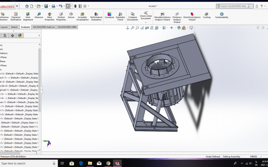Open ConfigurationManager tab in panel
The width and height of the screenshot is (268, 167).
coord(5,35)
